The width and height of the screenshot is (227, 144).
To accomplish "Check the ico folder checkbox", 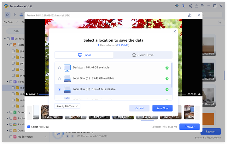I will (x=13, y=57).
